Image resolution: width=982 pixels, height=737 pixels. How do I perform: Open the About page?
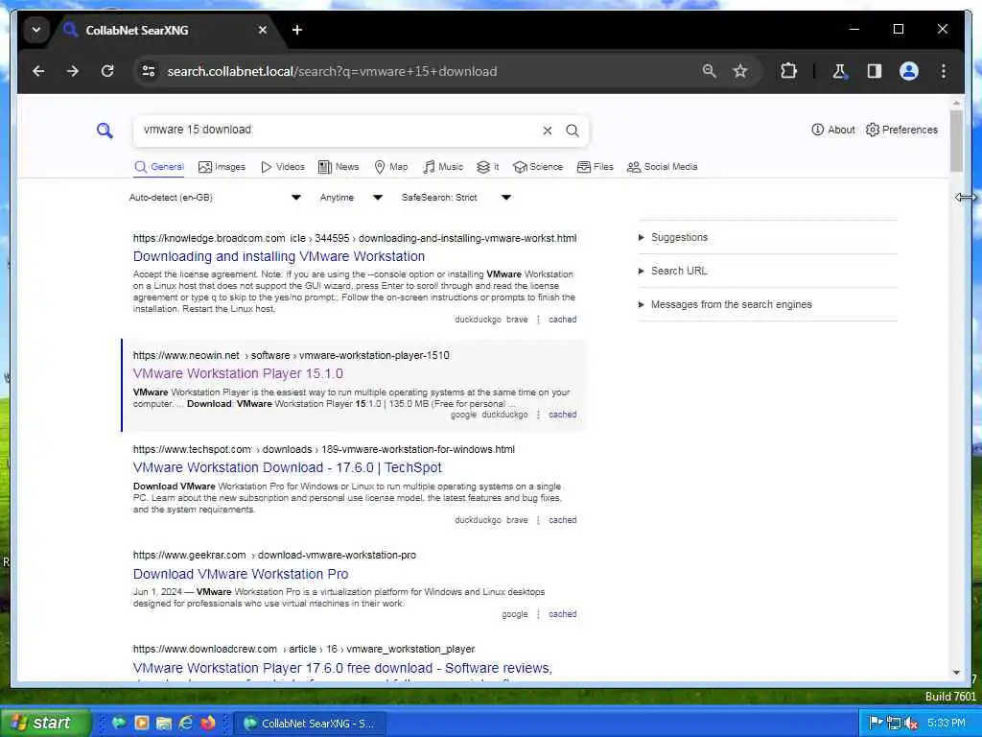[833, 130]
